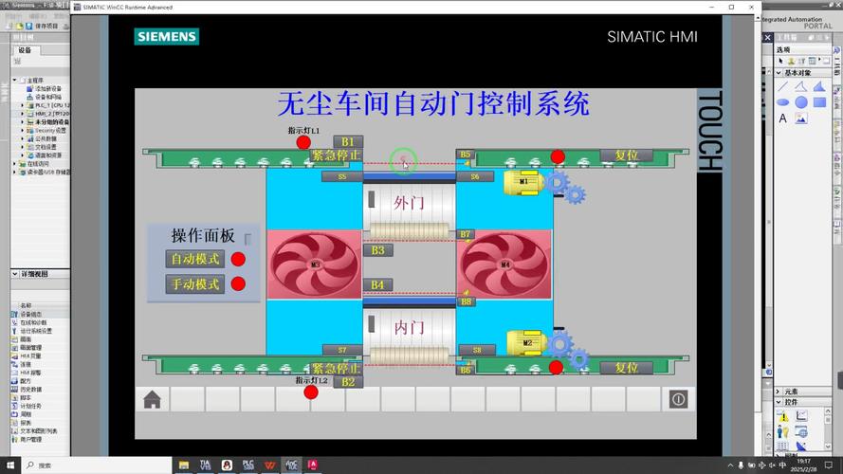Select the Line tool in basic objects
Screen dimensions: 843x474
pos(783,86)
